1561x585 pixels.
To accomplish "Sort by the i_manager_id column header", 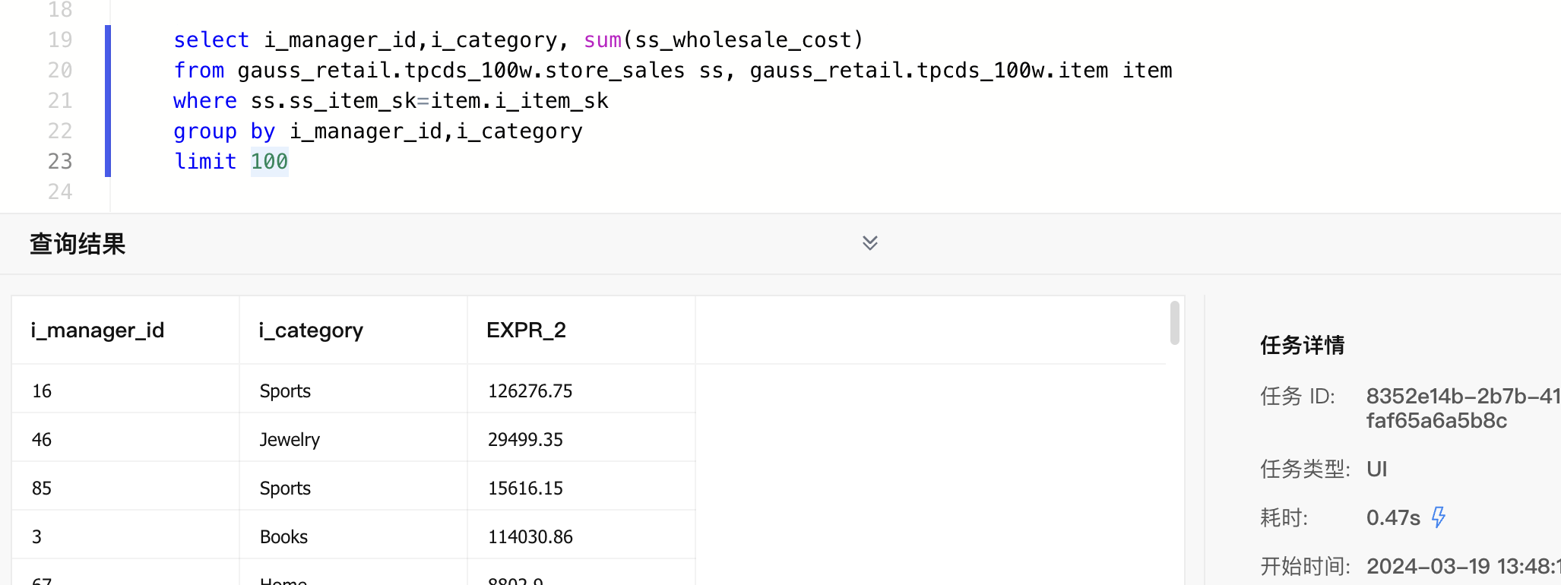I will 97,330.
